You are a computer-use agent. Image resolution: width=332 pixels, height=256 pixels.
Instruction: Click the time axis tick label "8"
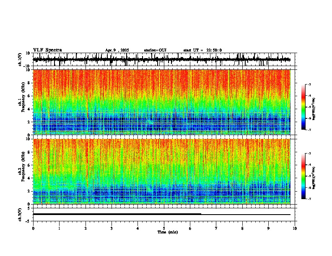[242, 228]
